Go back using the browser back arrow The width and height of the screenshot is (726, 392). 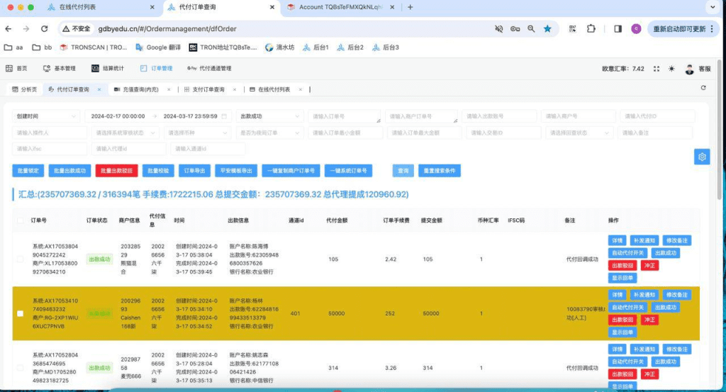[9, 28]
